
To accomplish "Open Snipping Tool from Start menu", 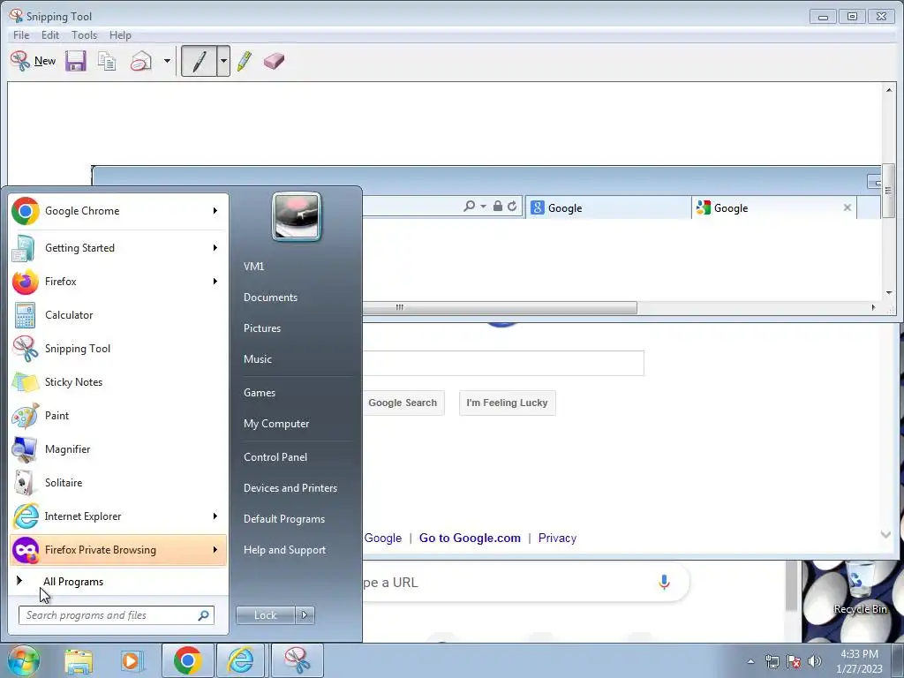I will [x=118, y=348].
